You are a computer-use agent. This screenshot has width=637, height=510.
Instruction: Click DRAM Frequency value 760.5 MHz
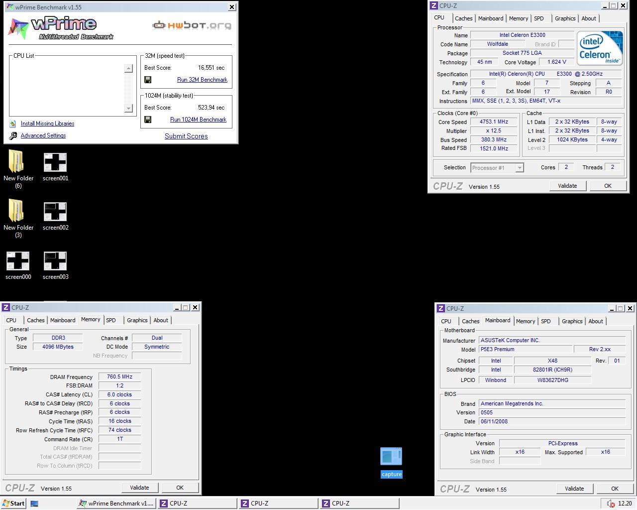[119, 377]
